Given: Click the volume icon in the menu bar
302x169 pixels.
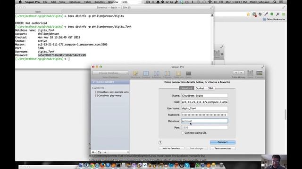Looking at the screenshot, I should [x=215, y=2].
